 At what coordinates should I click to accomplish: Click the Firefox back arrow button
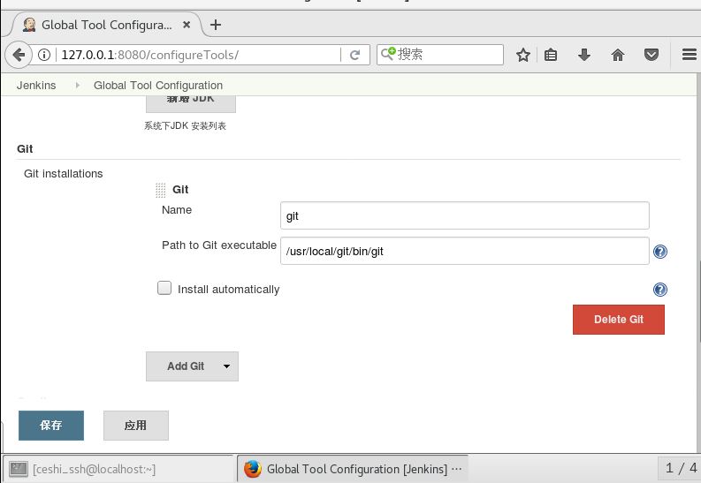coord(19,55)
